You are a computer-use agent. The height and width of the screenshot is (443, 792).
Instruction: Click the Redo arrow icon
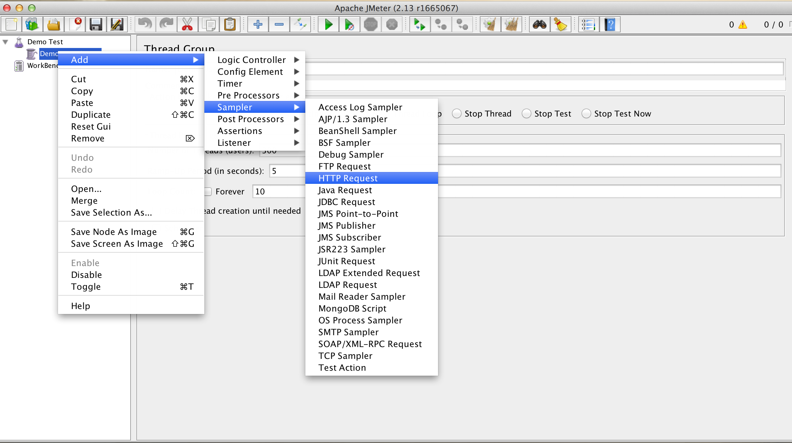[166, 24]
